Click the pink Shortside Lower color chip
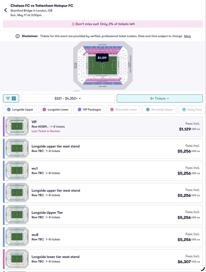Viewport: 206px width, 272px height. pyautogui.click(x=112, y=110)
